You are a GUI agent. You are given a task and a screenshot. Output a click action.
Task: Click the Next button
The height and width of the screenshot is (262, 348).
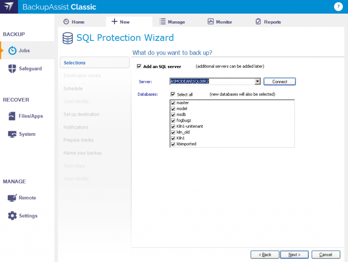[x=294, y=254]
